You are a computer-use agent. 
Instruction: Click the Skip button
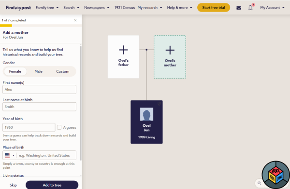13,185
